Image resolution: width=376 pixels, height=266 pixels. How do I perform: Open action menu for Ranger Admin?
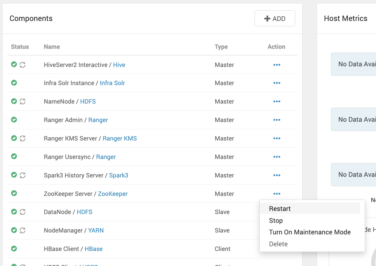(x=277, y=120)
